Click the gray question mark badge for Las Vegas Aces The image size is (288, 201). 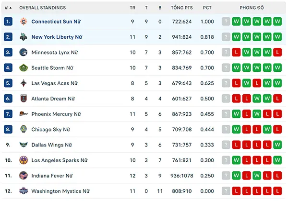[x=226, y=83]
